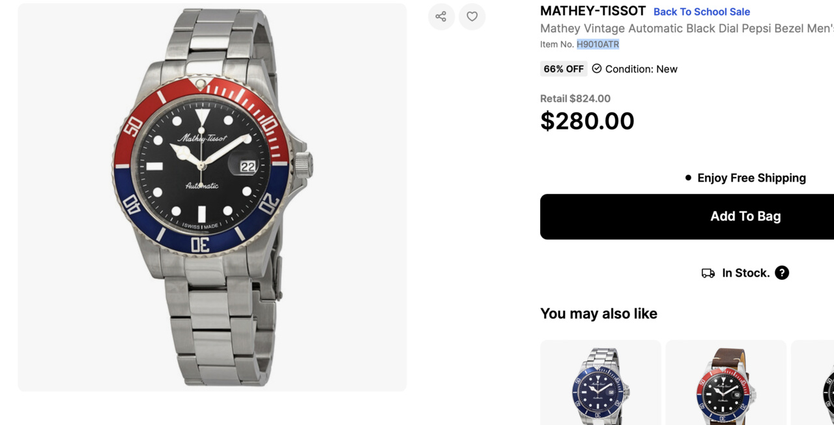Click the 66% OFF badge
The width and height of the screenshot is (834, 425).
coord(564,69)
